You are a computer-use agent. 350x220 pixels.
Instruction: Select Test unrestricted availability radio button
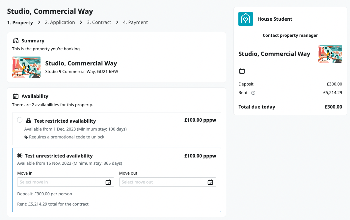tap(20, 156)
